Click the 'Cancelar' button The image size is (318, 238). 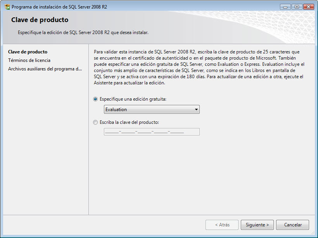tap(293, 225)
